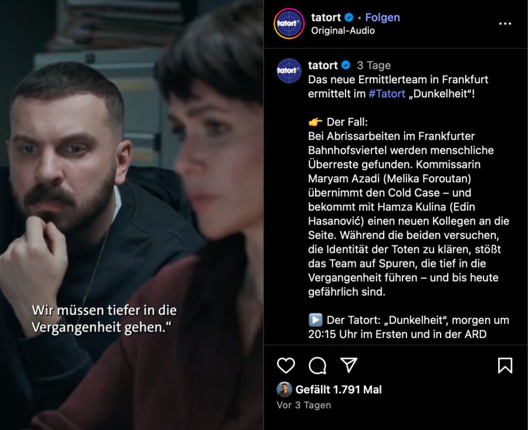Click the '3 Tage' caption timestamp
The height and width of the screenshot is (430, 528).
click(x=374, y=65)
